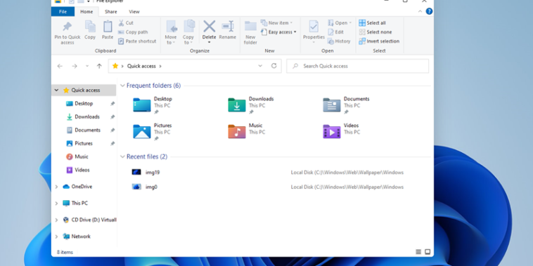Screen dimensions: 533x266
Task: Open the recent locations dropdown arrow
Action: [87, 66]
